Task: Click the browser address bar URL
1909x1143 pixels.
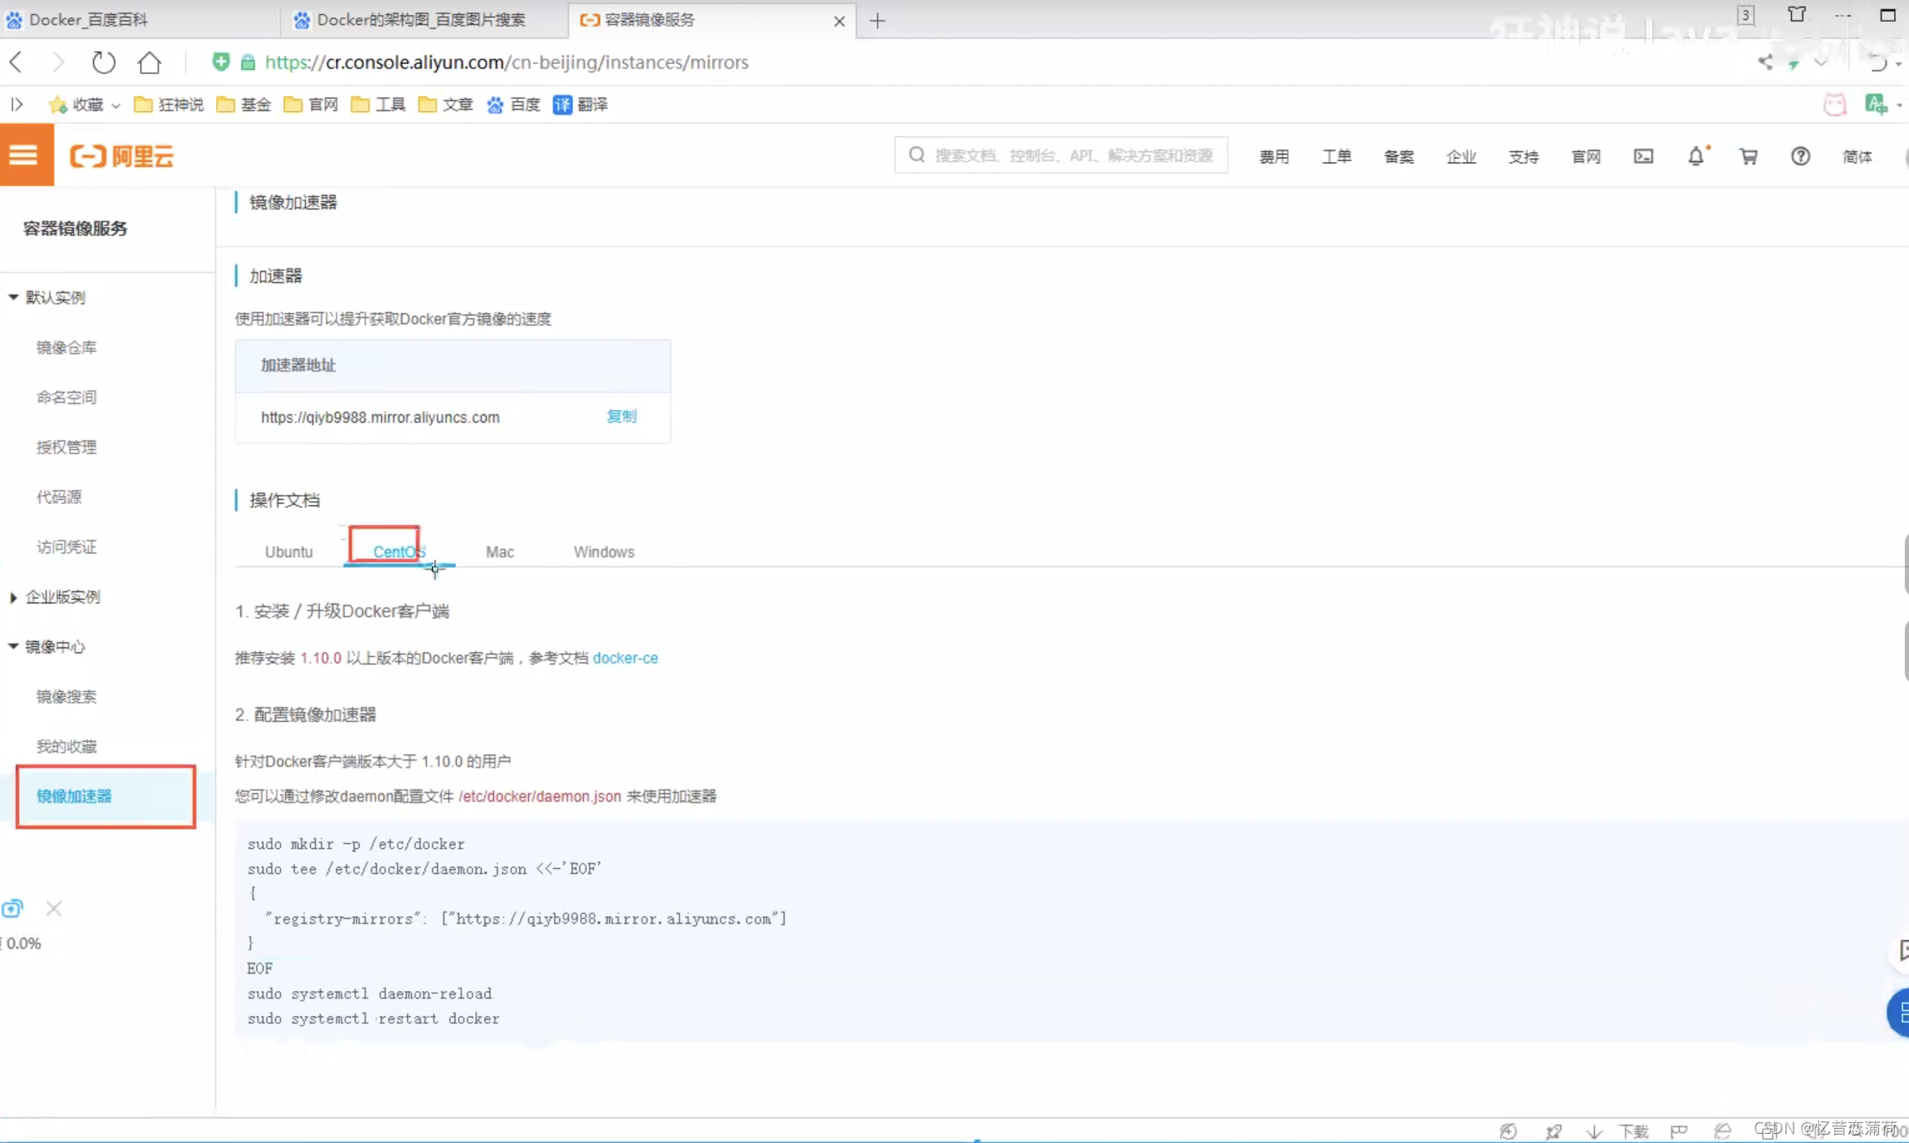Action: [x=507, y=62]
